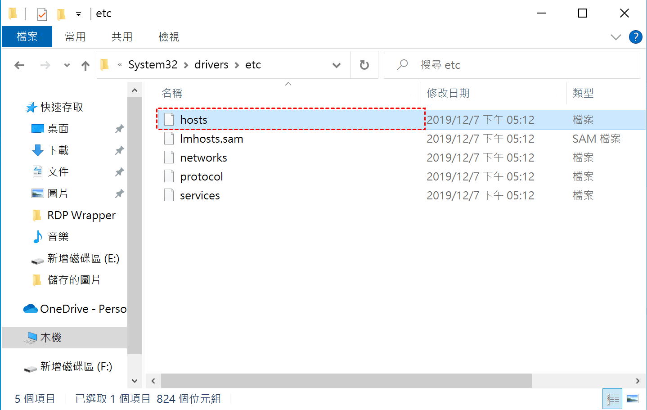The height and width of the screenshot is (410, 647).
Task: Switch to Details view layout
Action: pos(612,399)
